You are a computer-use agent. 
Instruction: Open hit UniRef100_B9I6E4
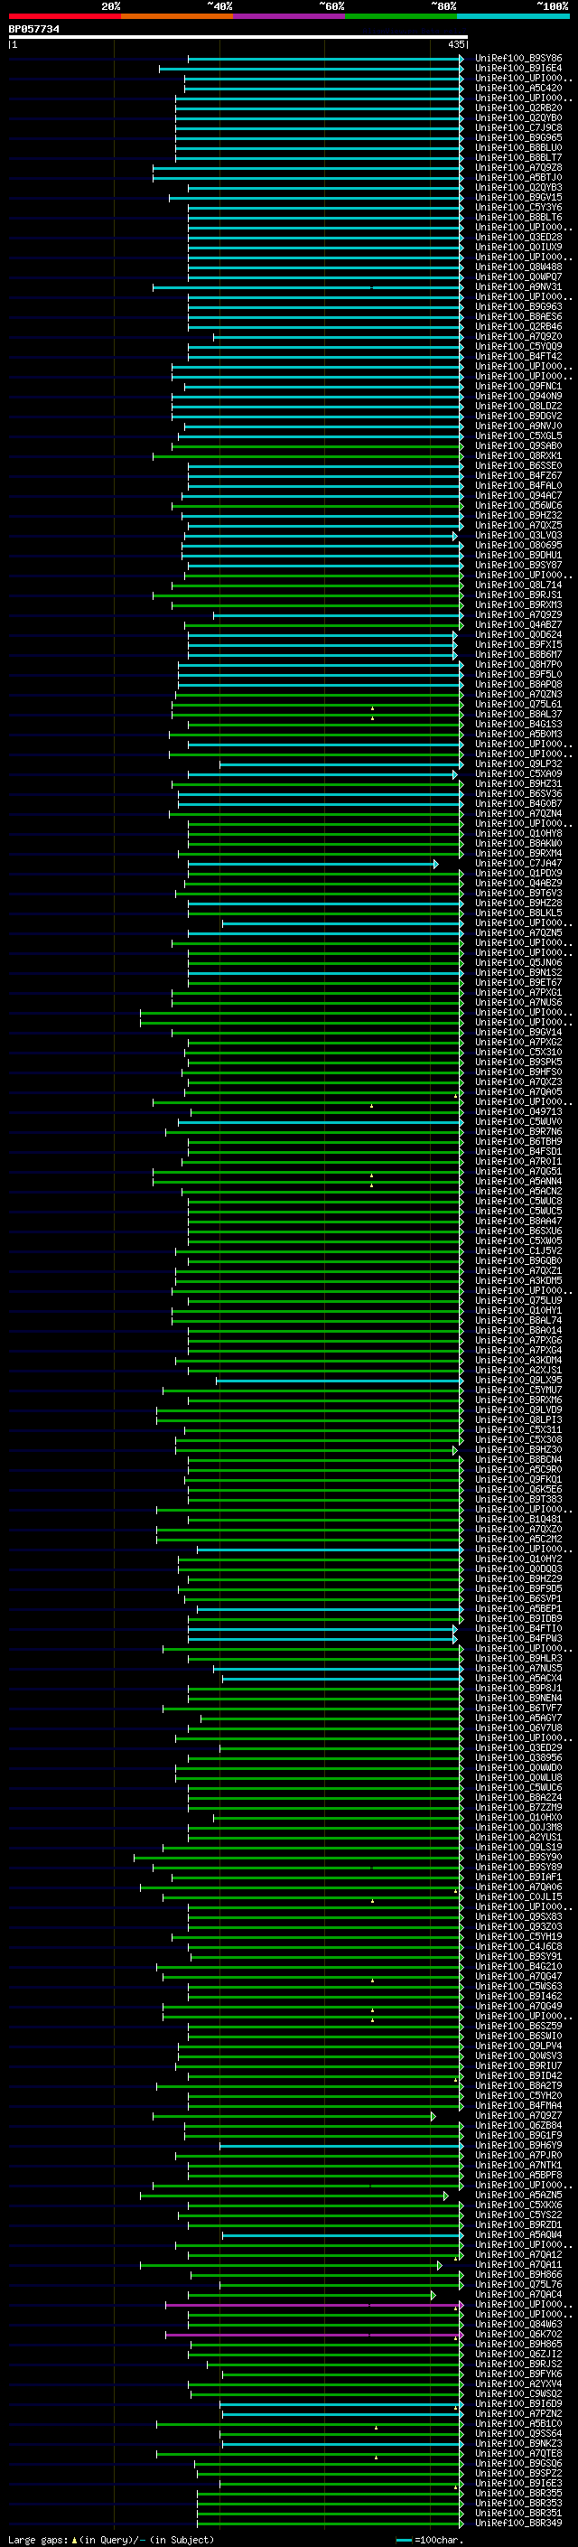coord(517,69)
